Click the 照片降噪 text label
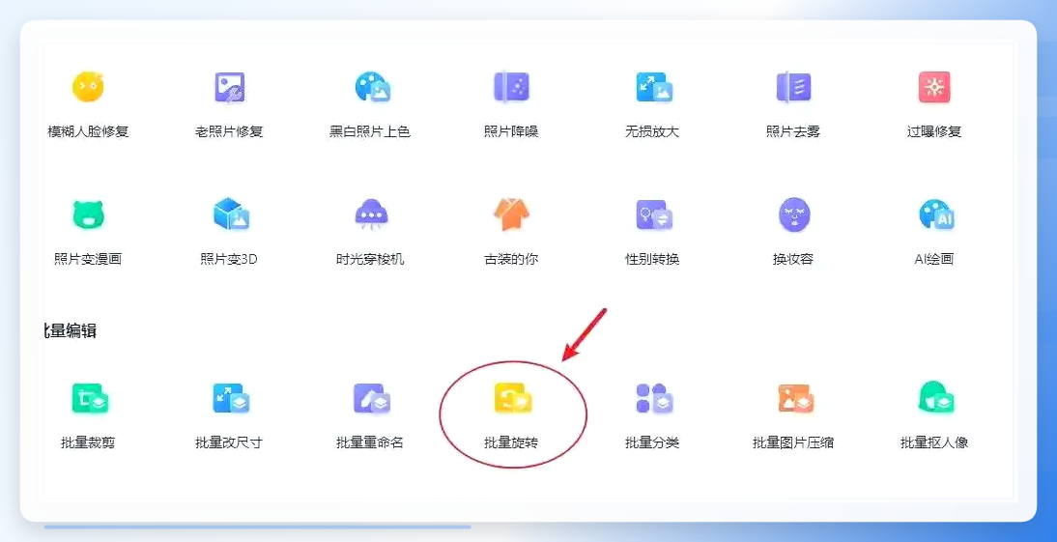1057x542 pixels. (x=511, y=131)
